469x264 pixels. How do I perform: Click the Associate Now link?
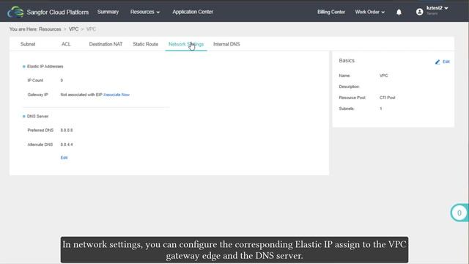coord(117,95)
